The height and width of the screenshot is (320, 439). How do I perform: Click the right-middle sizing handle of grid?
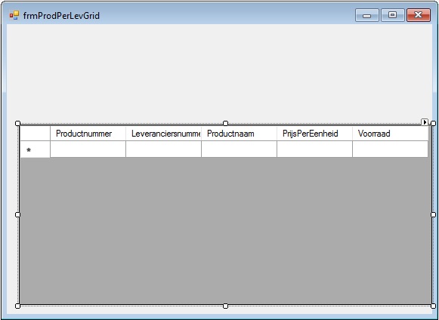point(433,214)
